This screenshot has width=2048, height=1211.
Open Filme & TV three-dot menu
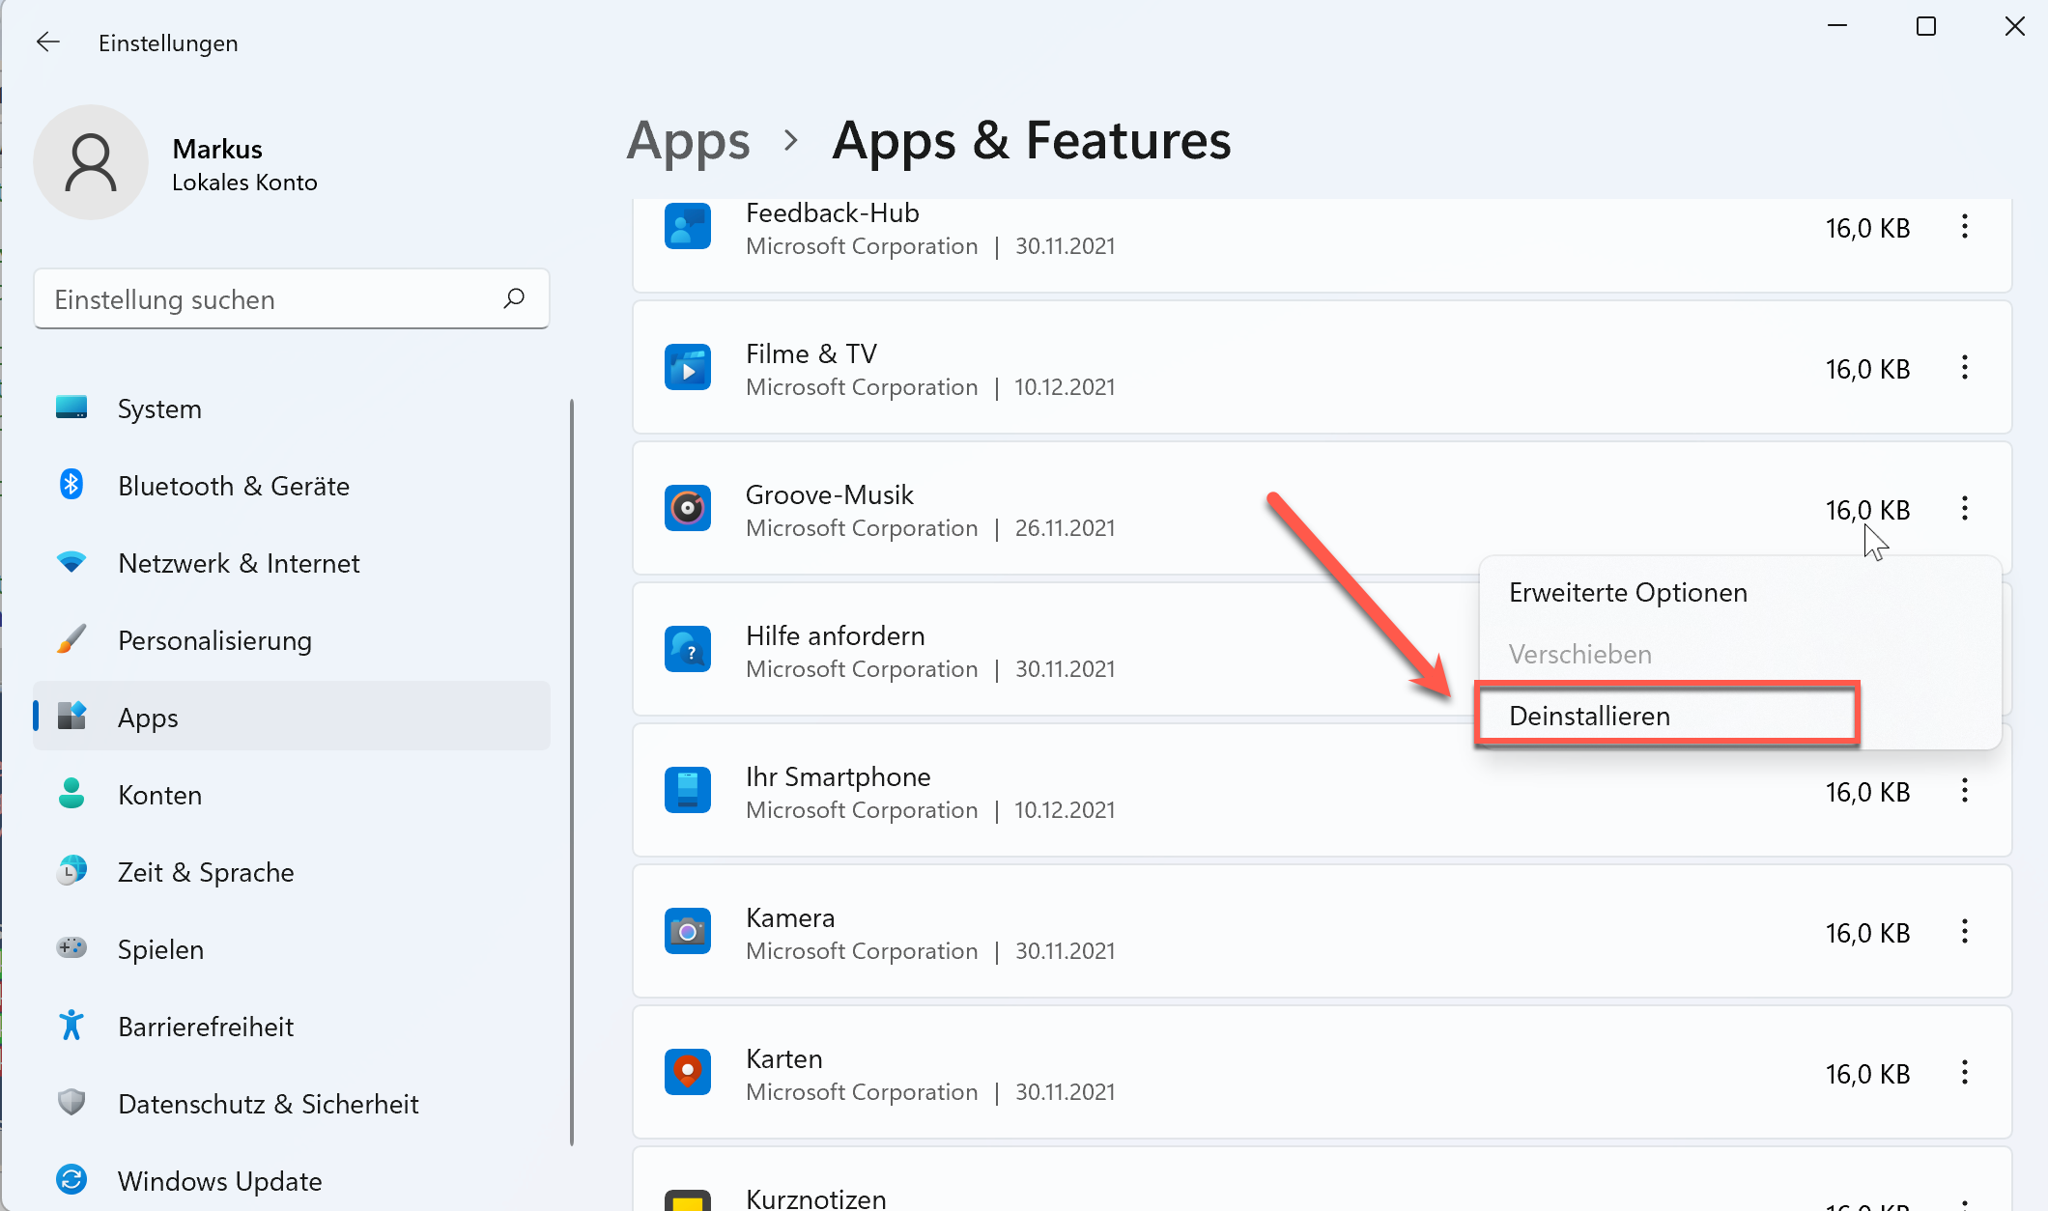point(1965,367)
